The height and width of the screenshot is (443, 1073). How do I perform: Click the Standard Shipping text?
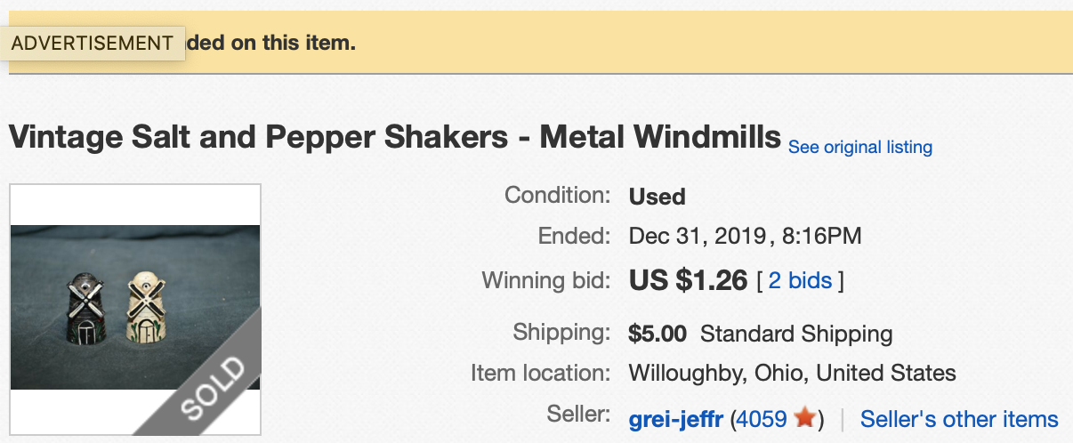[x=796, y=334]
